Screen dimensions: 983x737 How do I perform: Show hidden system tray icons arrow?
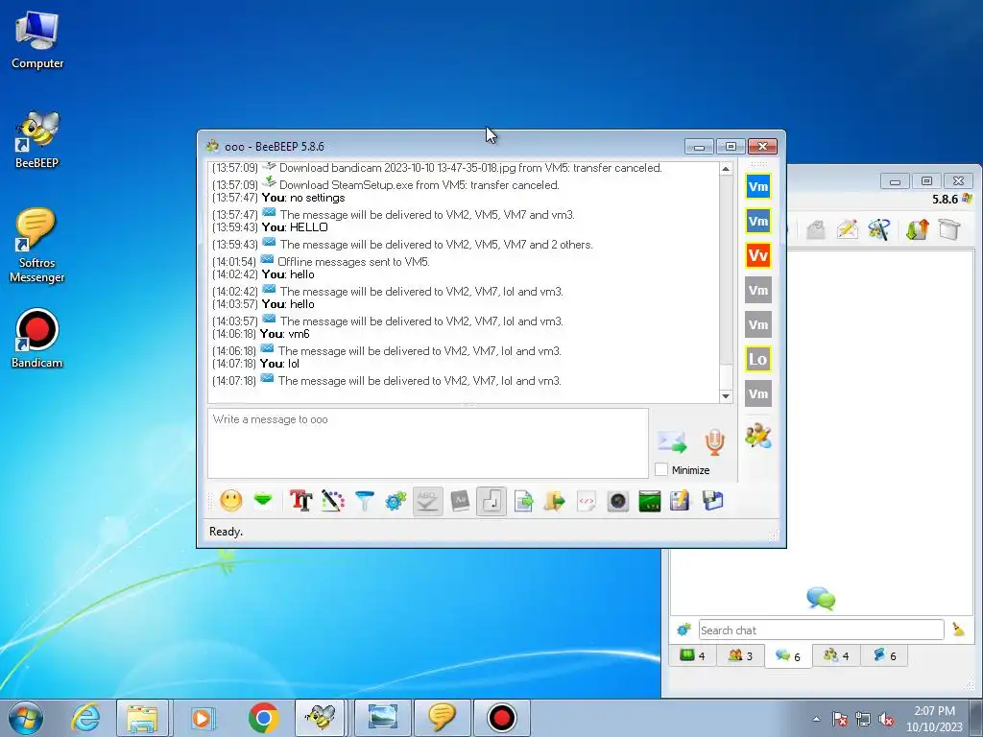click(816, 719)
